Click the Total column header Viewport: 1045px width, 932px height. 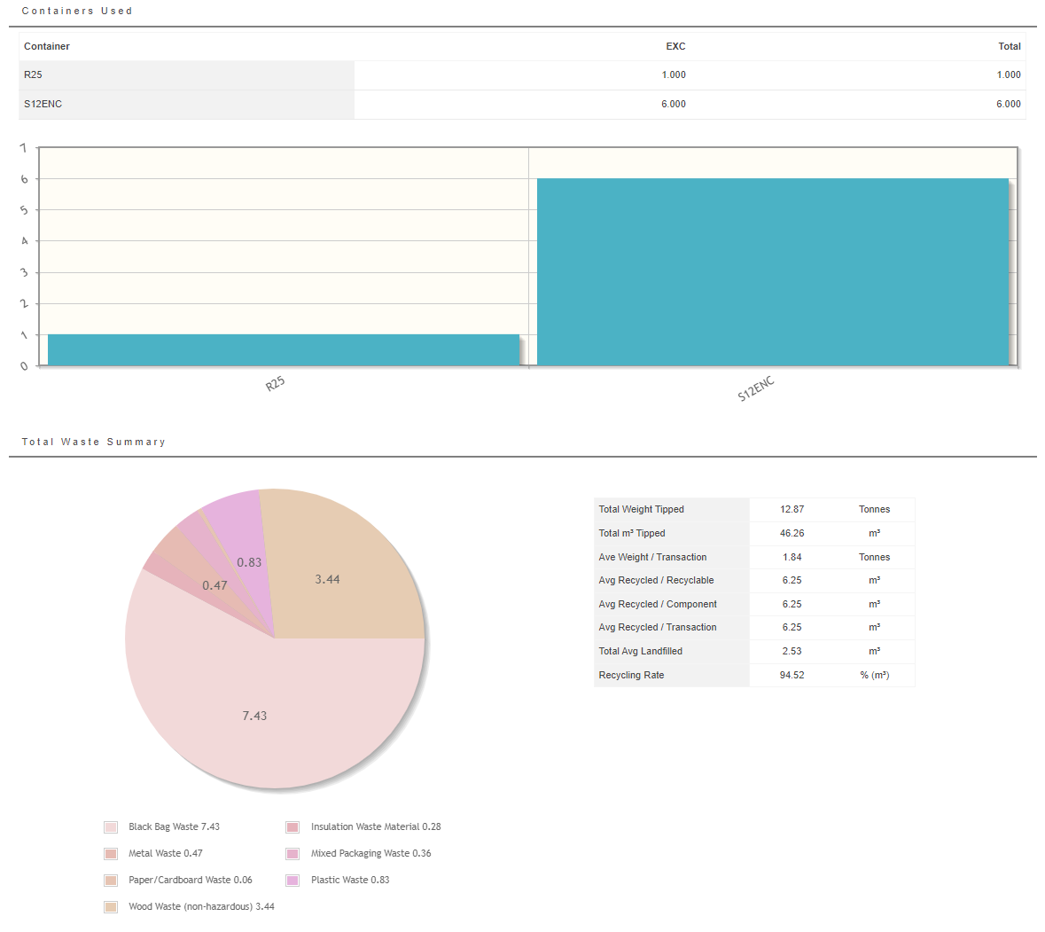(x=1009, y=46)
